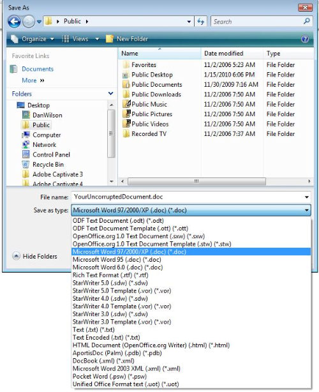Select the Public Music folder icon
This screenshot has width=319, height=392.
pyautogui.click(x=126, y=104)
